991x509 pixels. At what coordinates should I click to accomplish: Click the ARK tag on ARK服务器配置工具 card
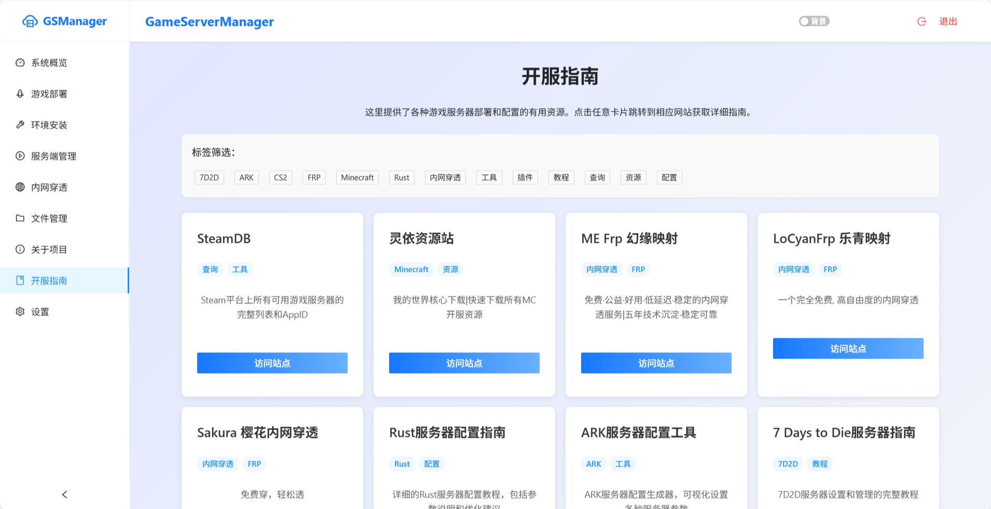(594, 464)
